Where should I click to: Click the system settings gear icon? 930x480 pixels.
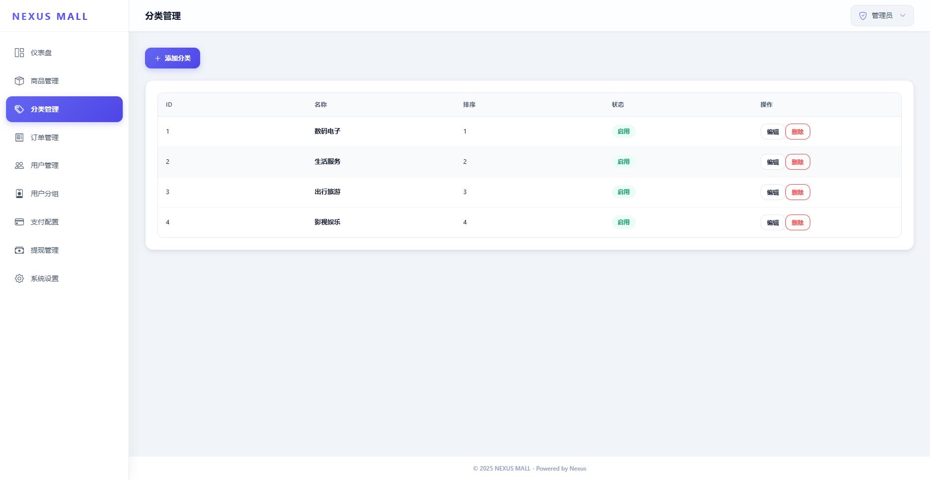(x=19, y=278)
